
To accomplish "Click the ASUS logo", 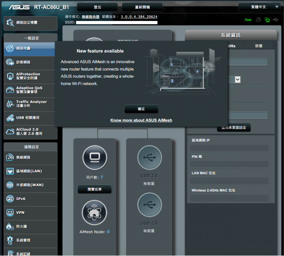I will (x=19, y=7).
